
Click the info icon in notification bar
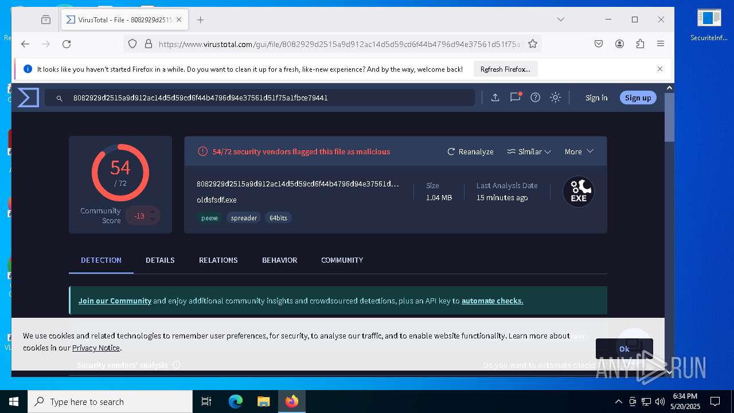28,69
